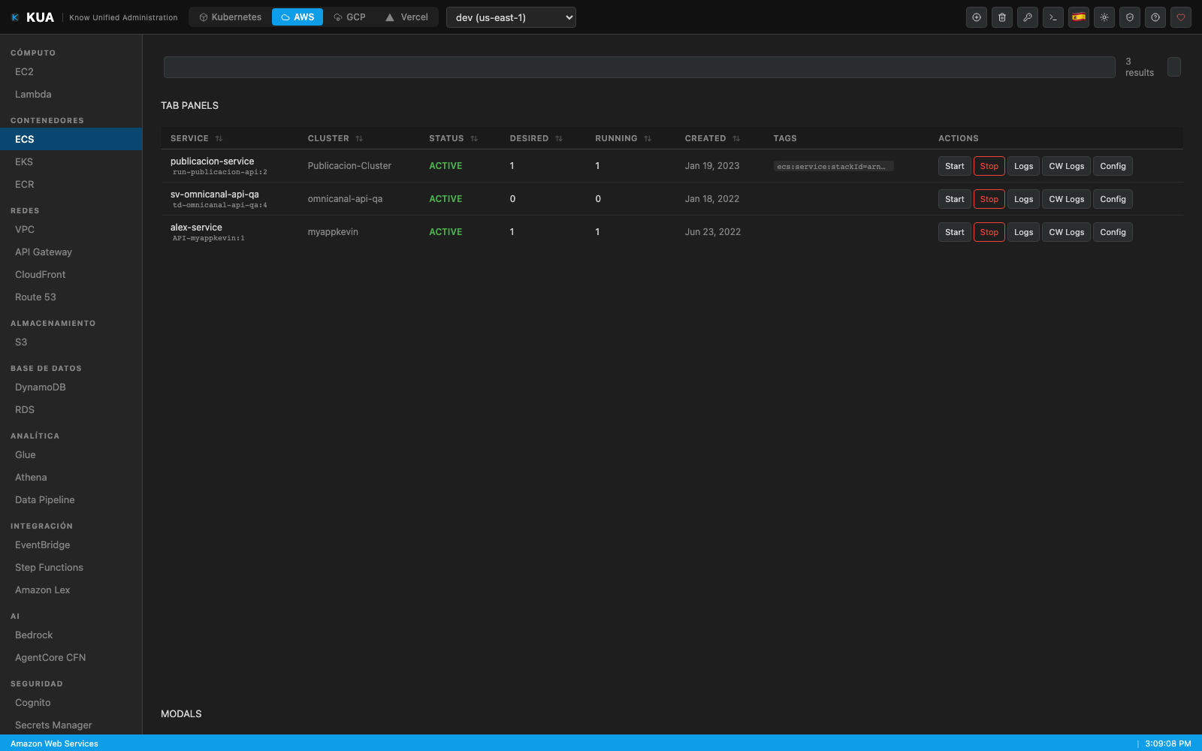The image size is (1202, 751).
Task: Open the question mark help icon
Action: [1155, 17]
